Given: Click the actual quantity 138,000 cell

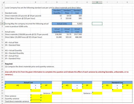Looking at the screenshot, I should point(57,34).
